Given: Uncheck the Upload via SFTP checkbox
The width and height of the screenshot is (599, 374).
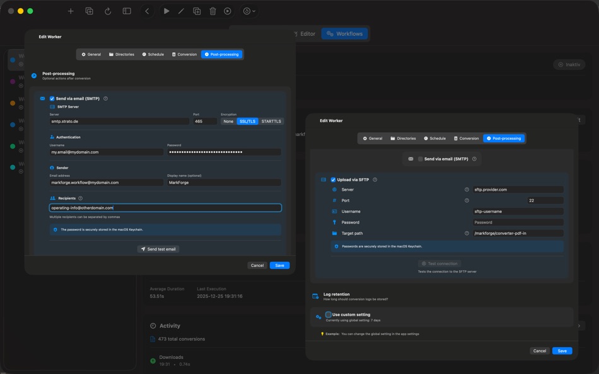Looking at the screenshot, I should 333,179.
